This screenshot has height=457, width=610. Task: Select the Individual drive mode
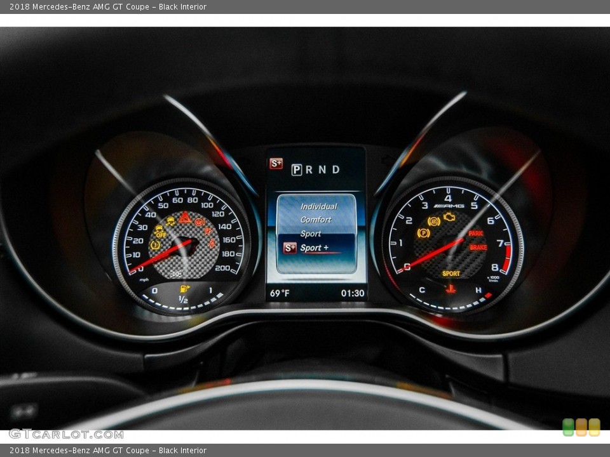pos(318,207)
